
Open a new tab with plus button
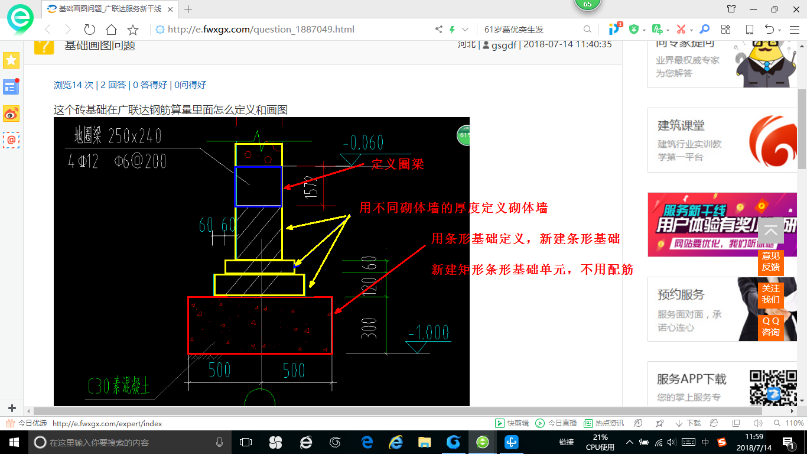point(188,9)
